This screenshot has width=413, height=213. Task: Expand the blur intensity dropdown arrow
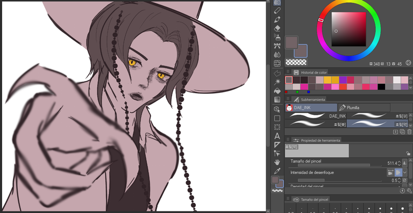click(x=405, y=172)
